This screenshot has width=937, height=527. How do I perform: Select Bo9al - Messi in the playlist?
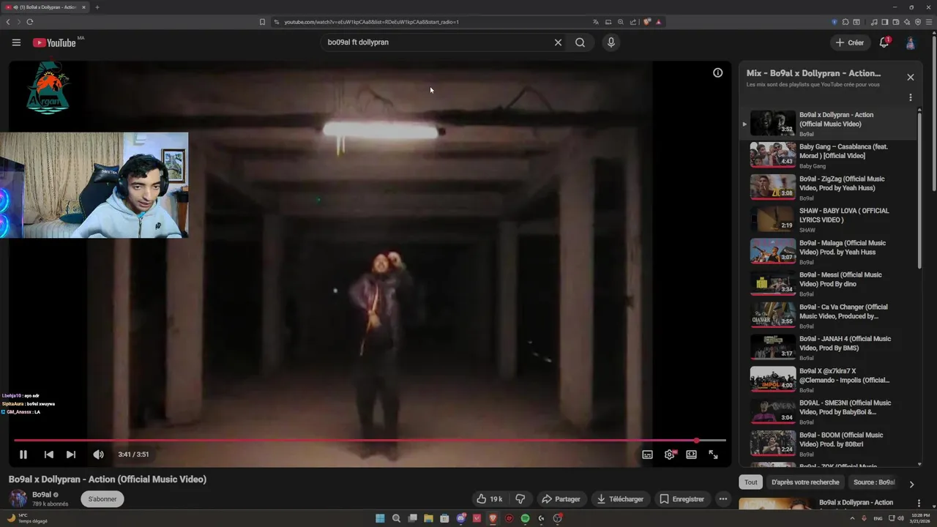tap(829, 283)
